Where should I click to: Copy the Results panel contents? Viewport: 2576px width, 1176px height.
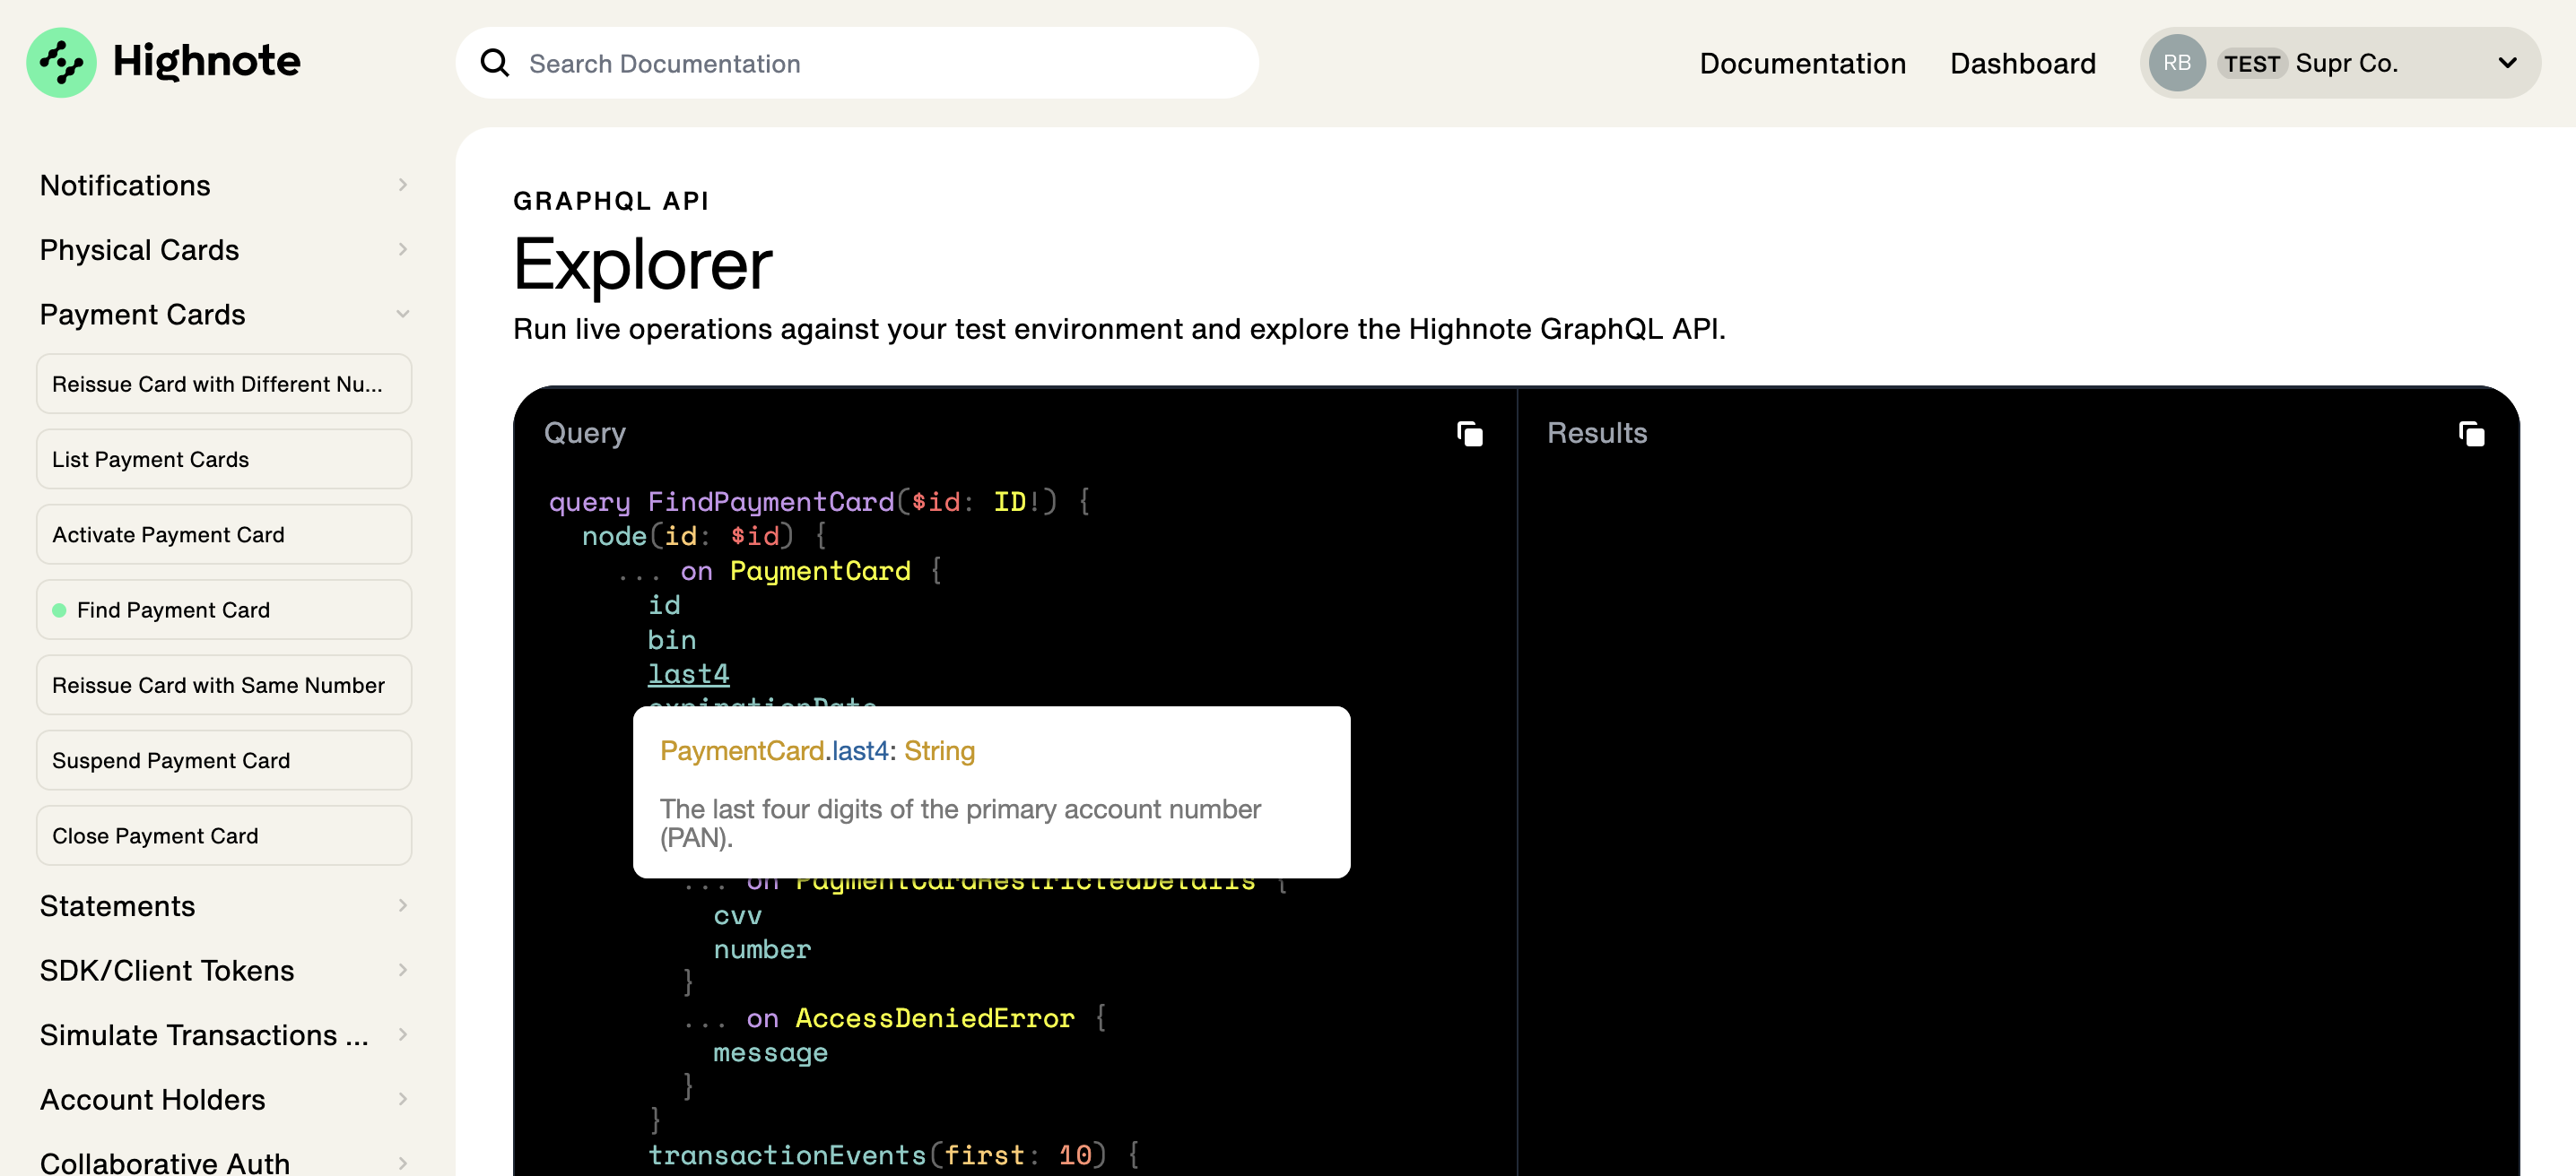(x=2471, y=434)
